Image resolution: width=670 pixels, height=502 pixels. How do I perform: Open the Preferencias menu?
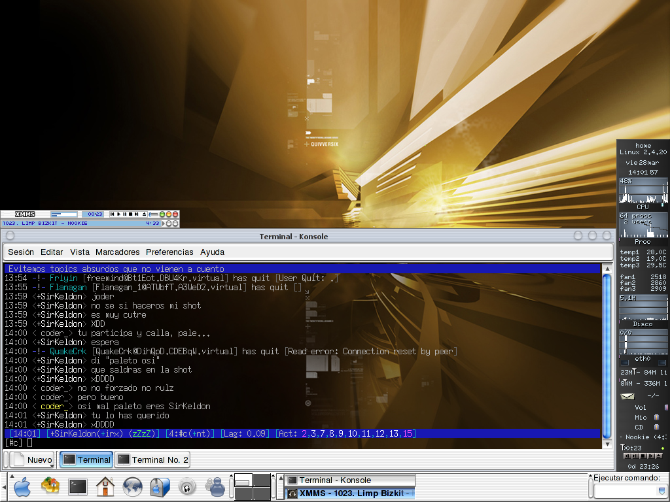(x=169, y=252)
